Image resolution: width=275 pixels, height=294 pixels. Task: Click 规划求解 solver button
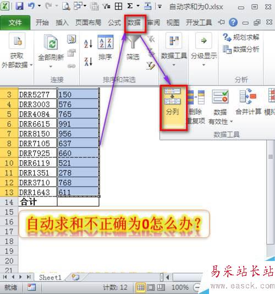[241, 37]
